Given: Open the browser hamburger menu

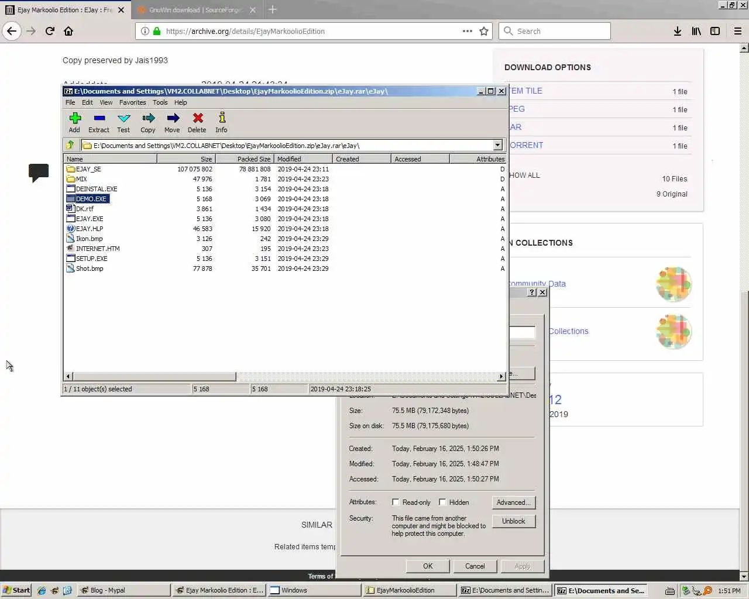Looking at the screenshot, I should [x=738, y=31].
